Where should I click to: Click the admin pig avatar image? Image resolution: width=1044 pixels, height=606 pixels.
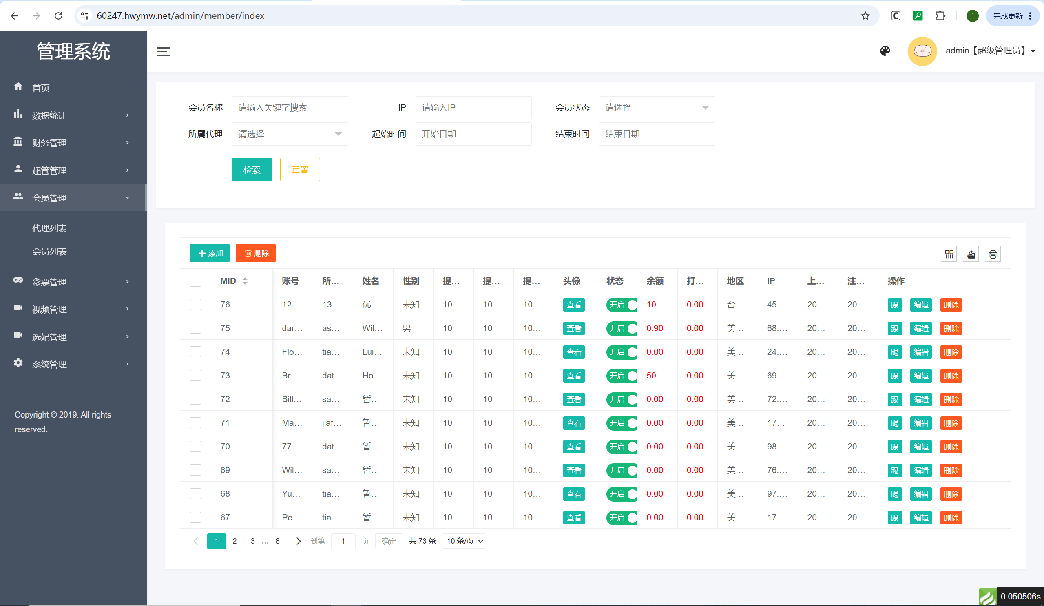pyautogui.click(x=922, y=51)
